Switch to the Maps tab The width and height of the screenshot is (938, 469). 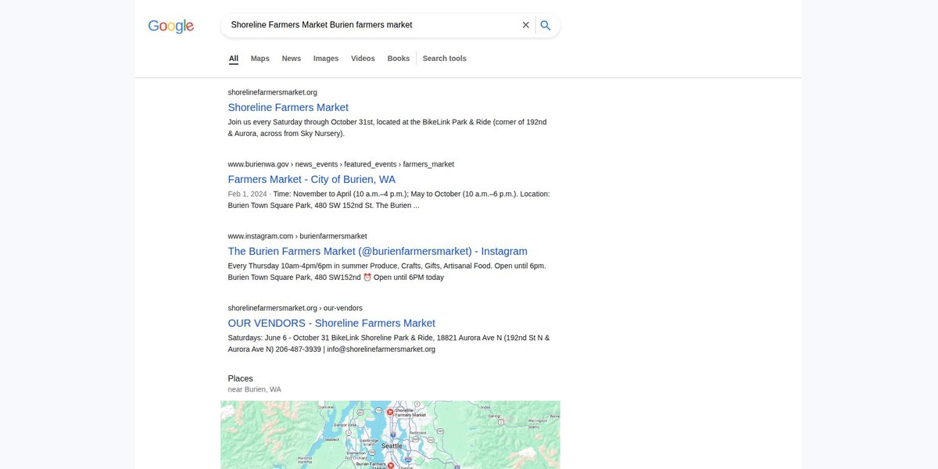click(260, 59)
